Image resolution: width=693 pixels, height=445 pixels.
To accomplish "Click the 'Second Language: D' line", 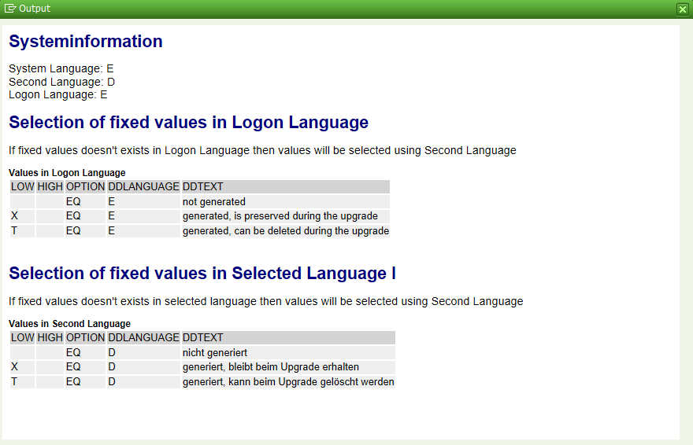I will point(62,82).
